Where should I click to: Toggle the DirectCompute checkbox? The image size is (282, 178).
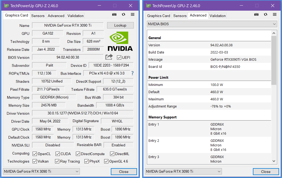(78, 154)
